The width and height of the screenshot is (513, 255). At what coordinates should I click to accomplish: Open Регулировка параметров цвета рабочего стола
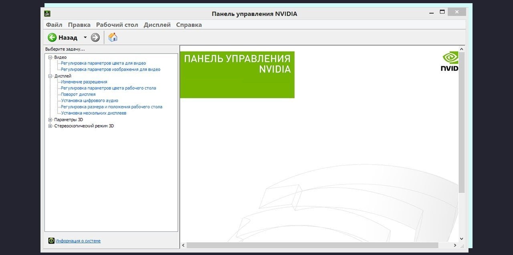pos(109,88)
